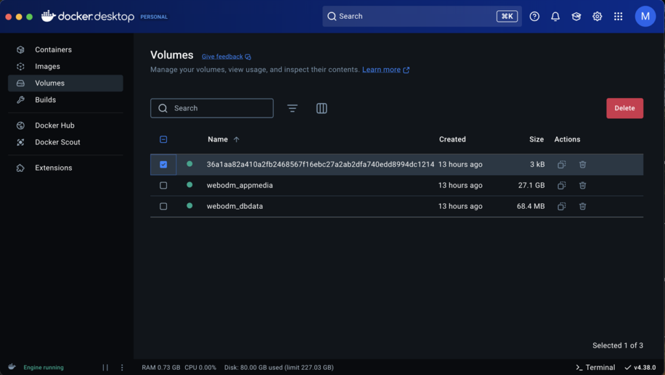Click the Disk usage readout
Image resolution: width=665 pixels, height=375 pixels.
(x=279, y=367)
